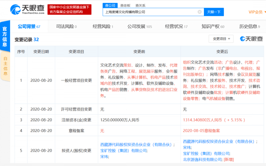
Task: Open the 经营风险 tab
Action: pos(103,27)
